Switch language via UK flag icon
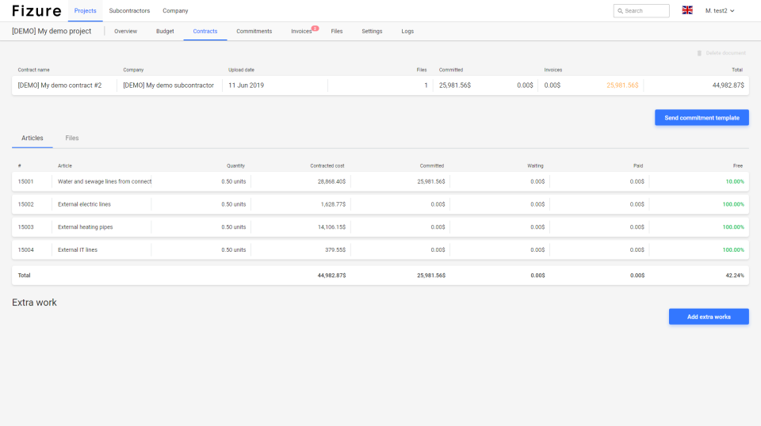761x426 pixels. tap(687, 10)
